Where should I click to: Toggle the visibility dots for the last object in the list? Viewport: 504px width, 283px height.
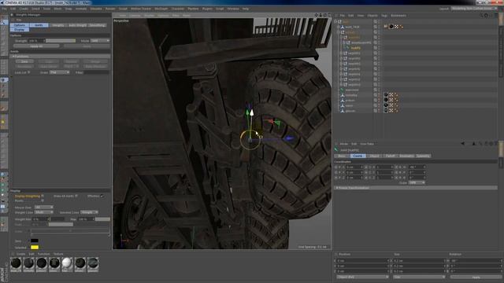[379, 111]
